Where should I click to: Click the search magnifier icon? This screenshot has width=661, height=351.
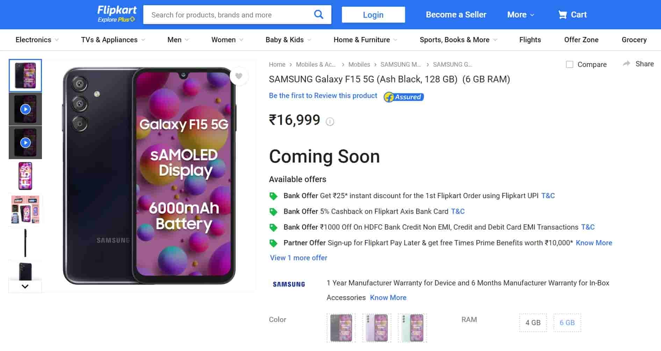point(318,15)
